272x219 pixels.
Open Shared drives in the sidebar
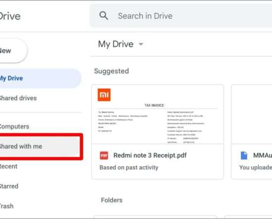(18, 98)
